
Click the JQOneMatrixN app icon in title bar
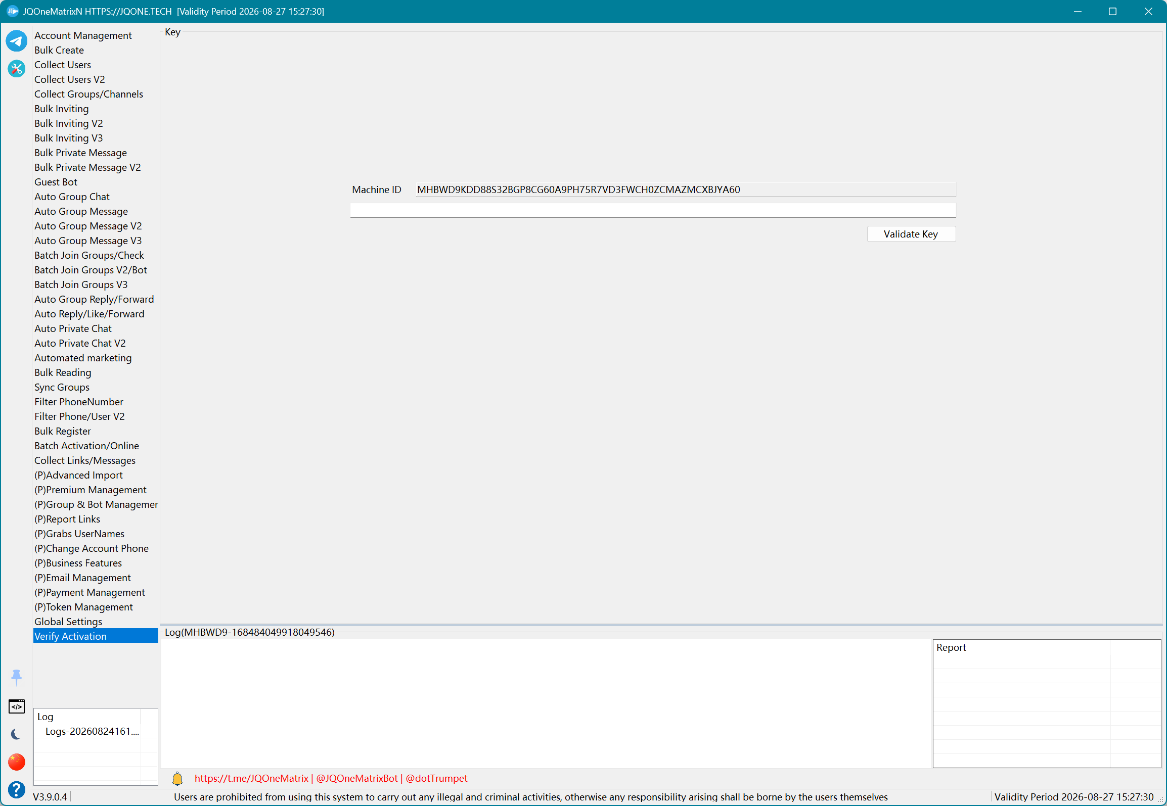(12, 11)
